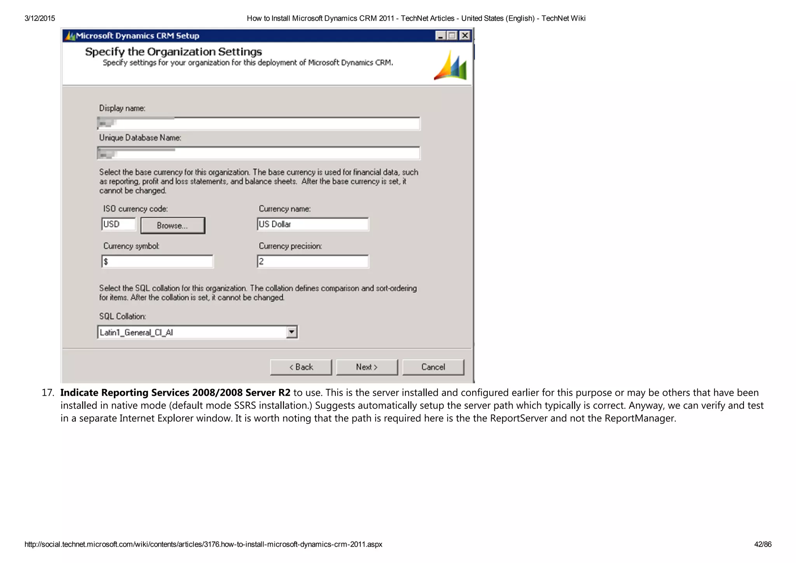Viewport: 796px width, 563px height.
Task: Focus the Unique Database Name field
Action: point(258,153)
